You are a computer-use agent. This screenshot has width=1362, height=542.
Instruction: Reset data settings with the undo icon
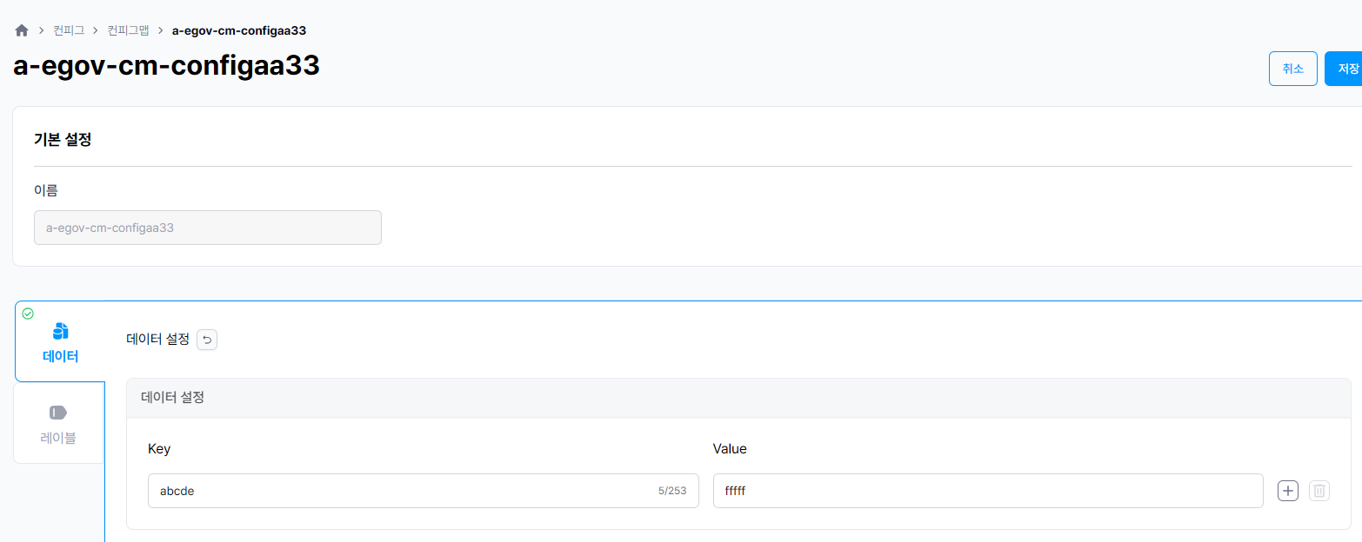[207, 340]
